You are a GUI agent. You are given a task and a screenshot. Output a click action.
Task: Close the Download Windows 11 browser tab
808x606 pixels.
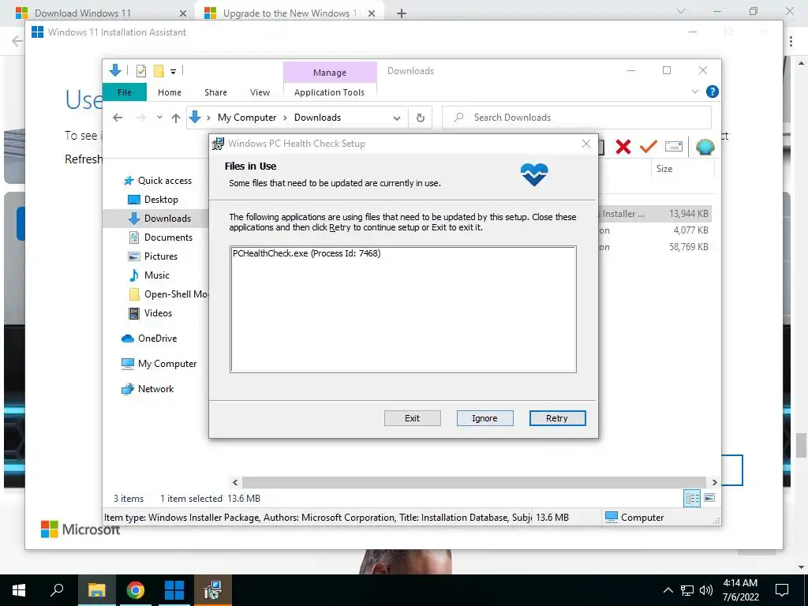[x=183, y=13]
